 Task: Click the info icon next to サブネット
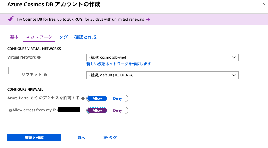(x=45, y=75)
